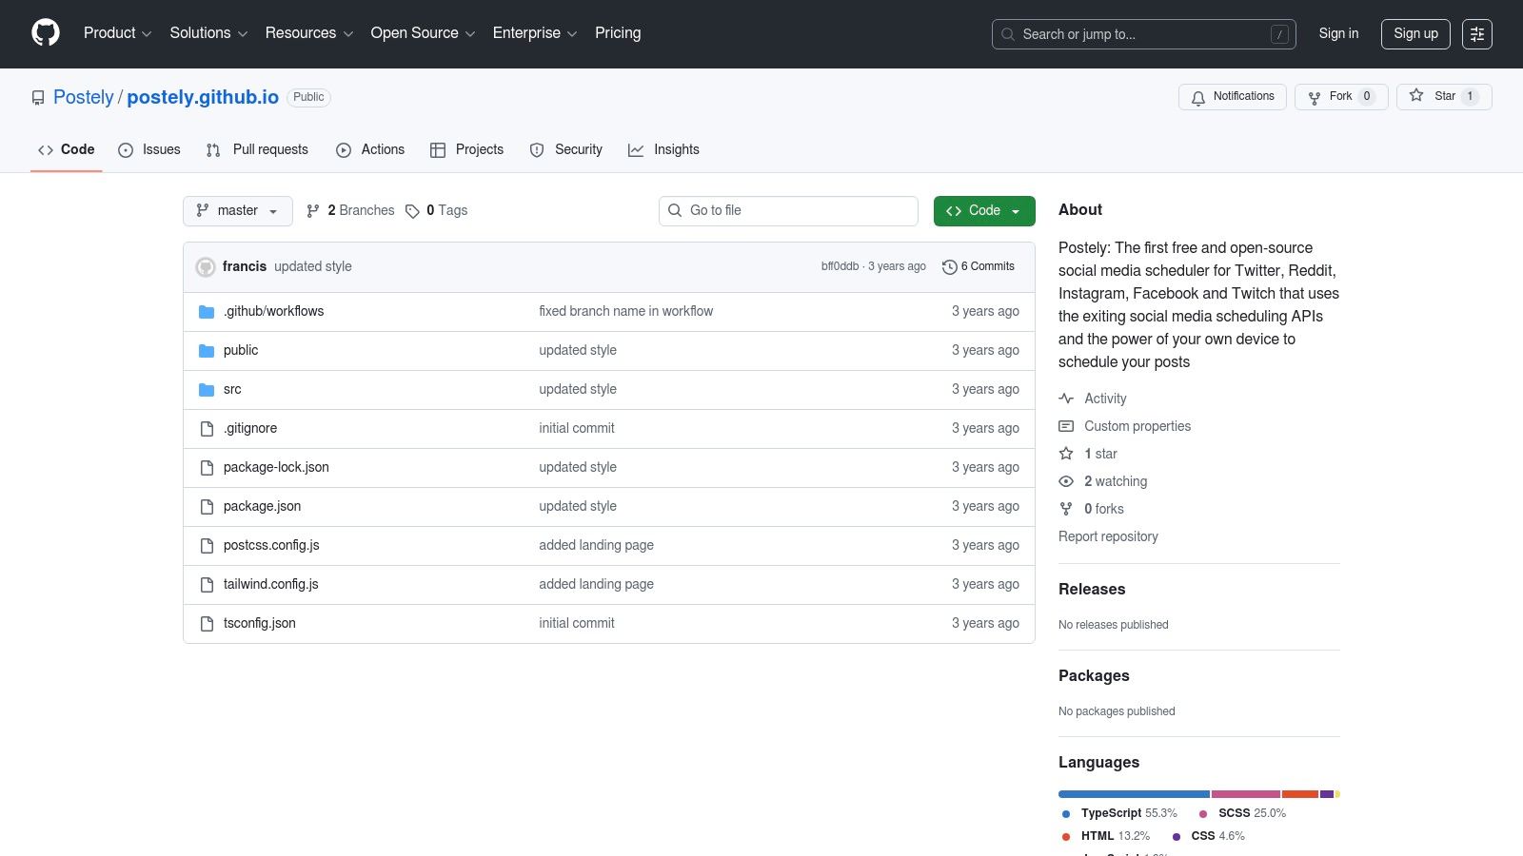Open the appearance settings icon button

pos(1477,34)
